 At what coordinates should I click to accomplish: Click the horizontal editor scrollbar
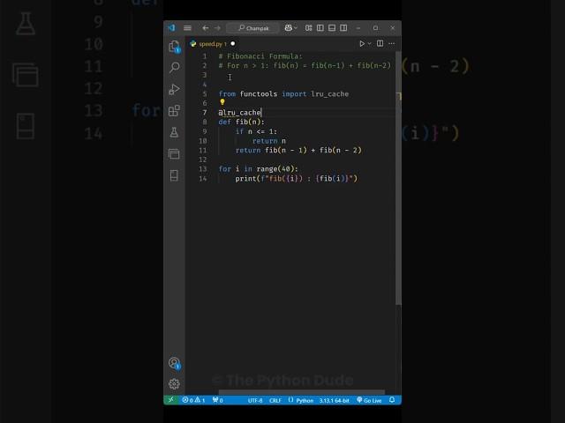tap(302, 392)
